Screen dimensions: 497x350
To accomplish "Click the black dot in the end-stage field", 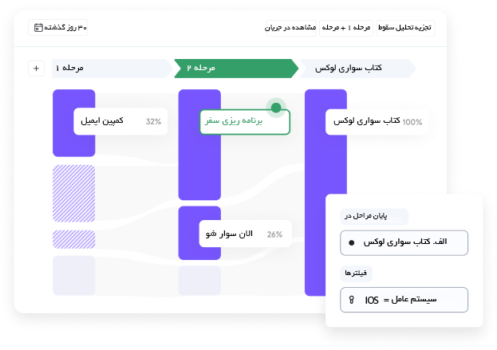I will coord(351,243).
